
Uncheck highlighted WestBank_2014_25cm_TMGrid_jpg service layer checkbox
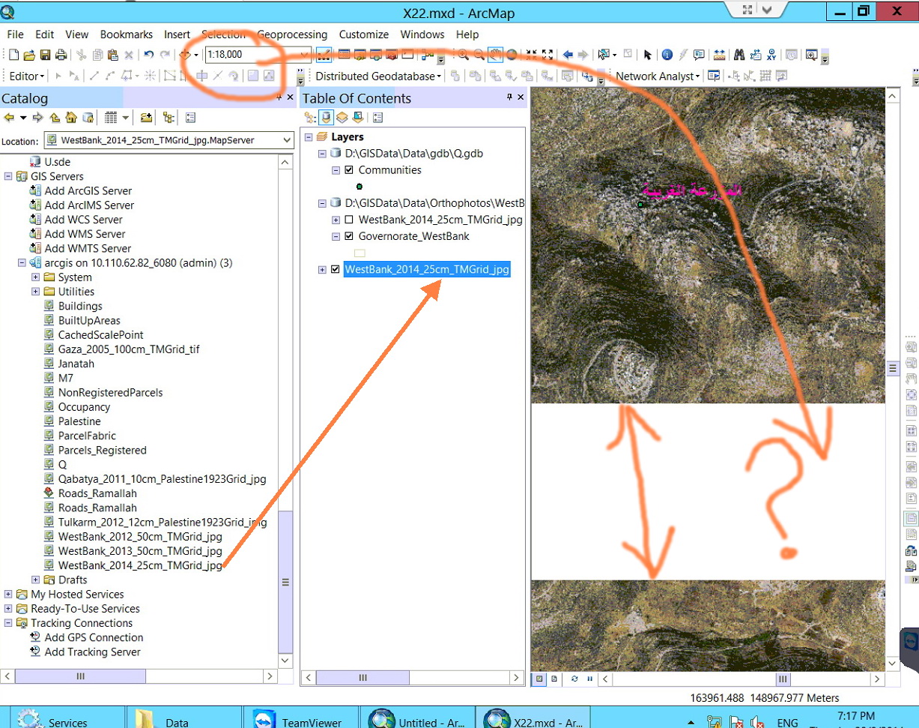click(x=335, y=270)
